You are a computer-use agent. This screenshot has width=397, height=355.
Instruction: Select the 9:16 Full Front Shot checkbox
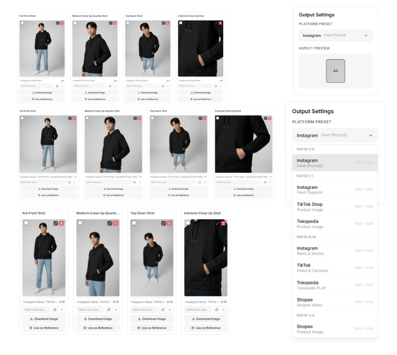click(x=26, y=223)
